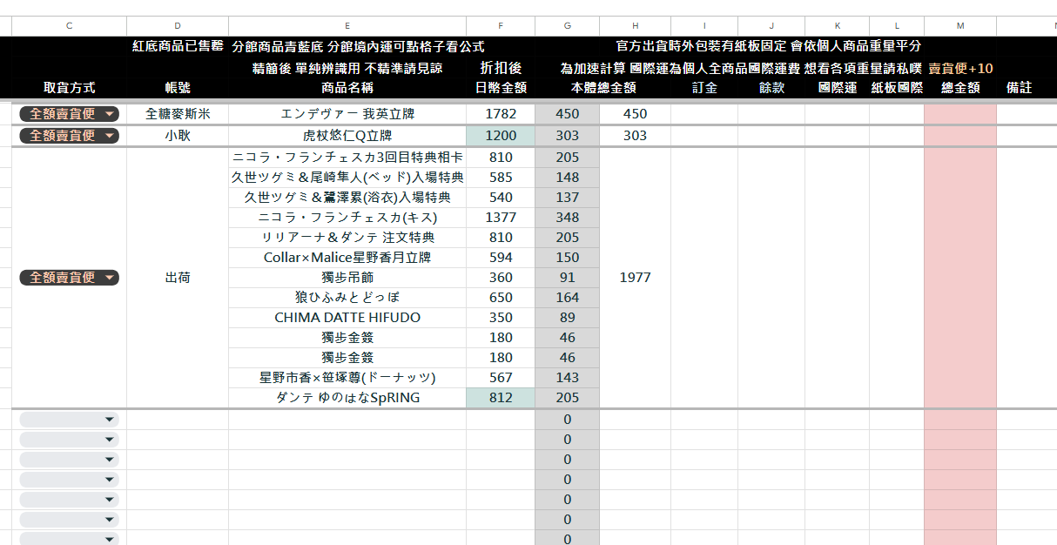The width and height of the screenshot is (1057, 545).
Task: Click the 餘款 header cell
Action: pos(771,88)
